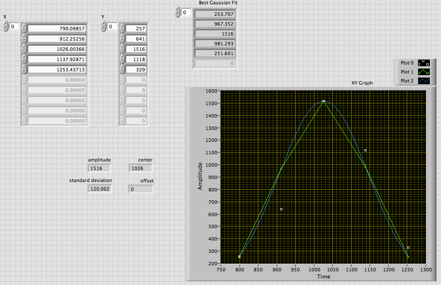Screen dimensions: 441x285
Task: Click the stepper beside X value 912.25256
Action: pos(24,39)
